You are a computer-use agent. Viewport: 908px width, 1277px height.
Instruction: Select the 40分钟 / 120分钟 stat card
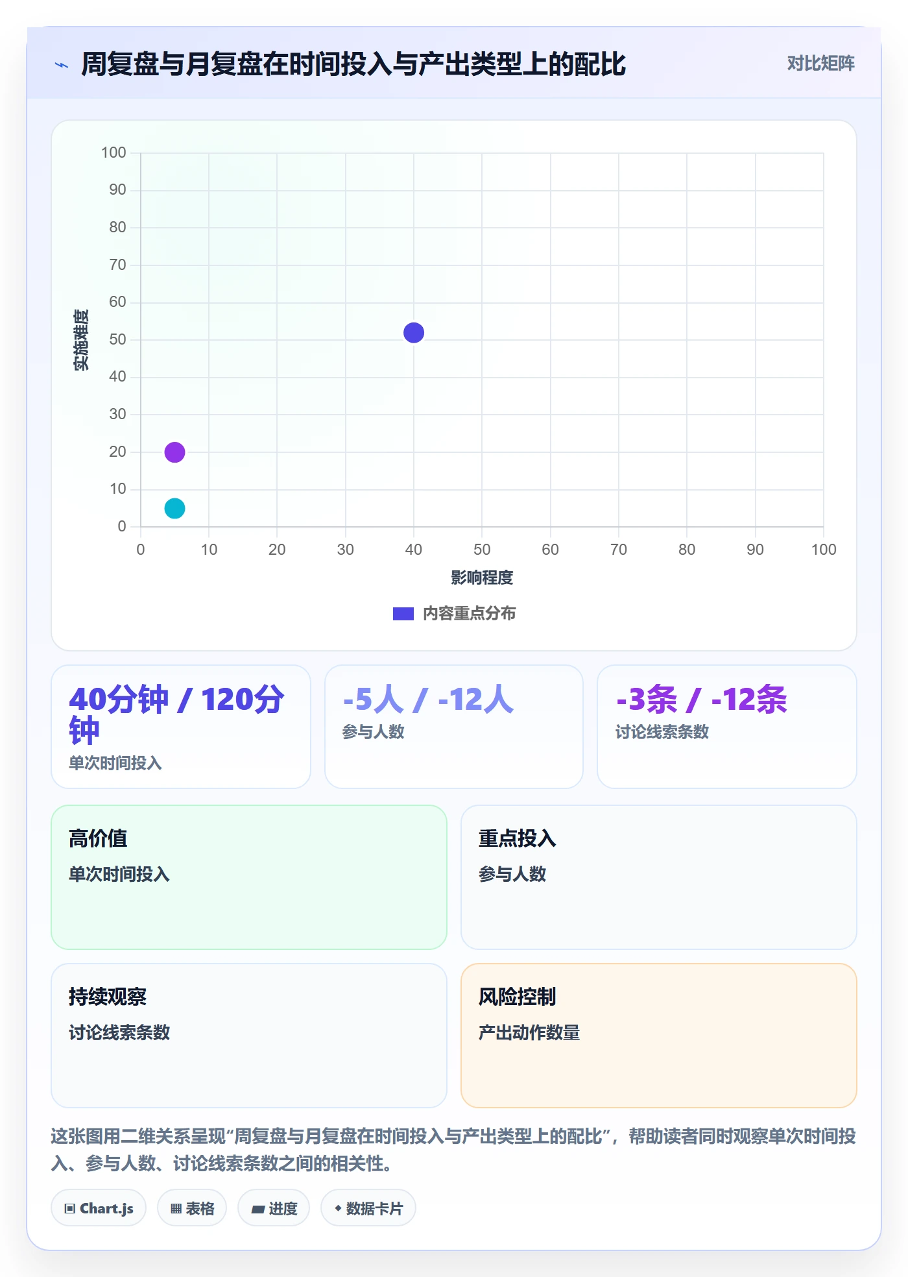[181, 727]
